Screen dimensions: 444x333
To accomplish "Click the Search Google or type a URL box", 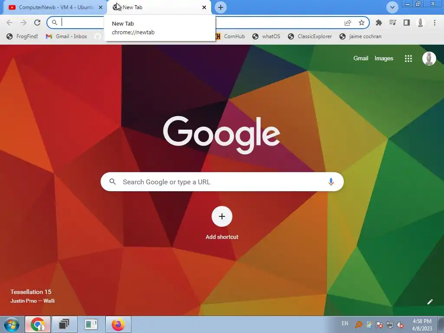I will coord(222,182).
